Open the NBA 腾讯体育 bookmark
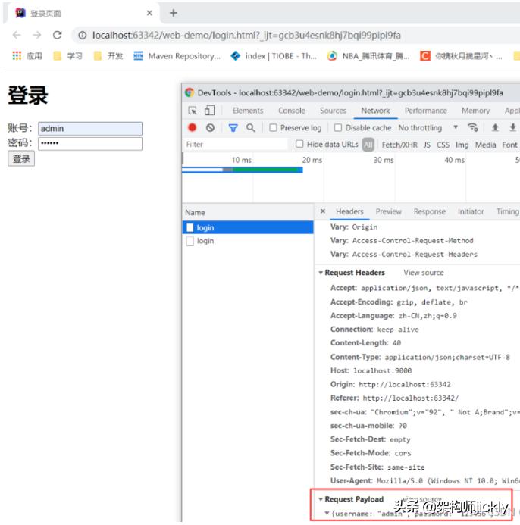 coord(368,55)
